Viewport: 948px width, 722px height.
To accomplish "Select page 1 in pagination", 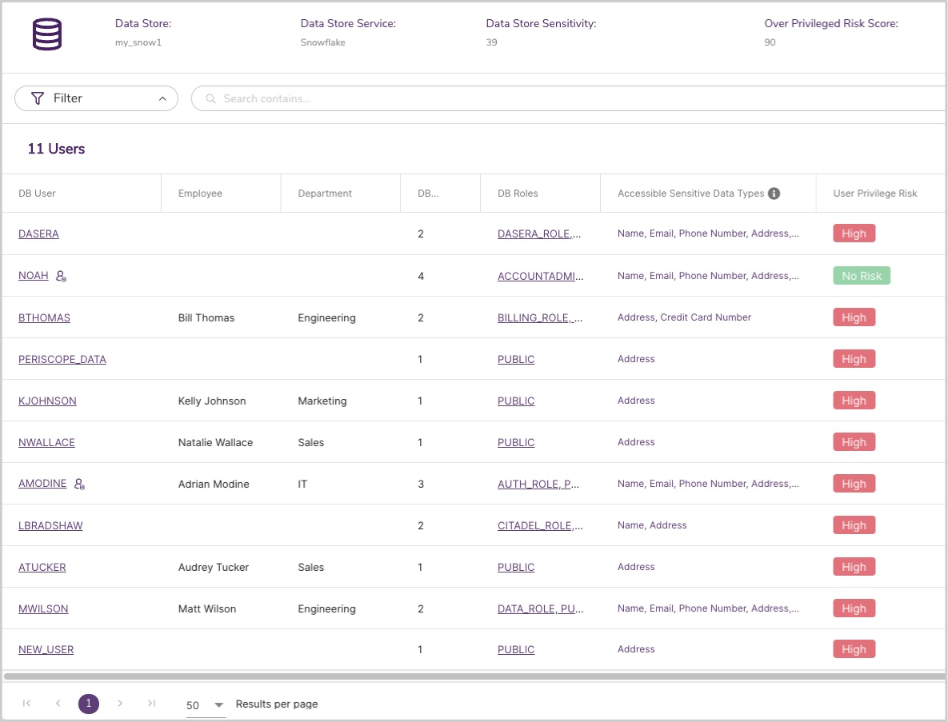I will tap(89, 704).
